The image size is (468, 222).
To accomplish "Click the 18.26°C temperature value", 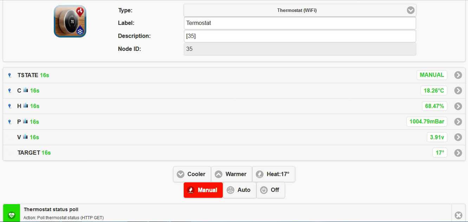I will (x=434, y=90).
